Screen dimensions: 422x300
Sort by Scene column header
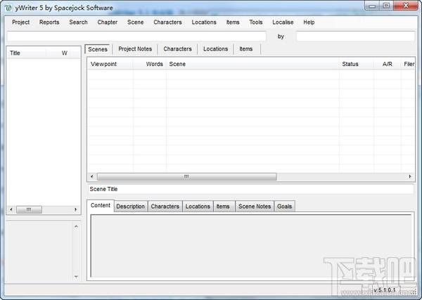tap(252, 64)
